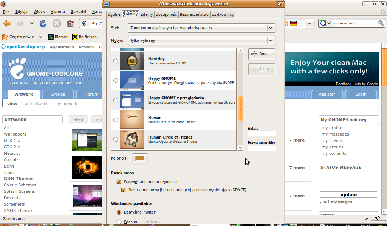Click the theme list scroll-up arrow

point(240,51)
